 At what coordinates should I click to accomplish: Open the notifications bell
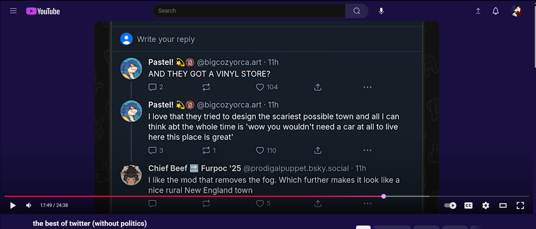(495, 11)
